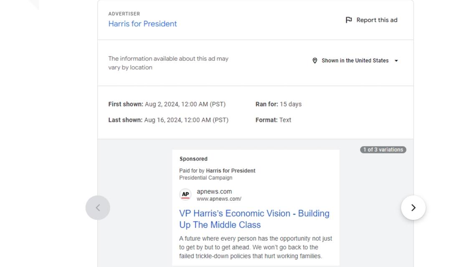The width and height of the screenshot is (476, 267).
Task: Click the AP news logo icon
Action: (185, 195)
